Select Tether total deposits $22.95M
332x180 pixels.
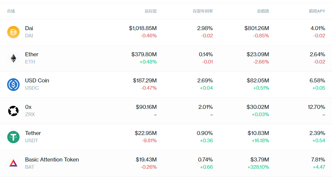146,133
